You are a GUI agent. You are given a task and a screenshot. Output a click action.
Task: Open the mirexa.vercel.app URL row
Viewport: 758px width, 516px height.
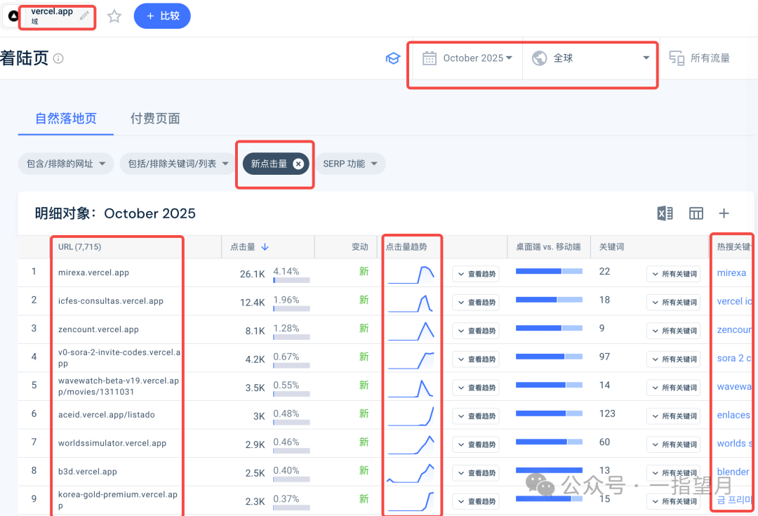click(x=94, y=273)
